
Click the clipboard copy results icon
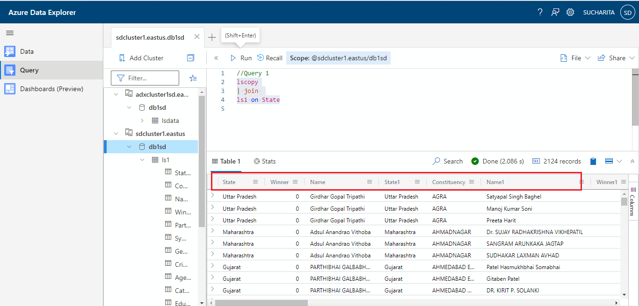pyautogui.click(x=593, y=161)
